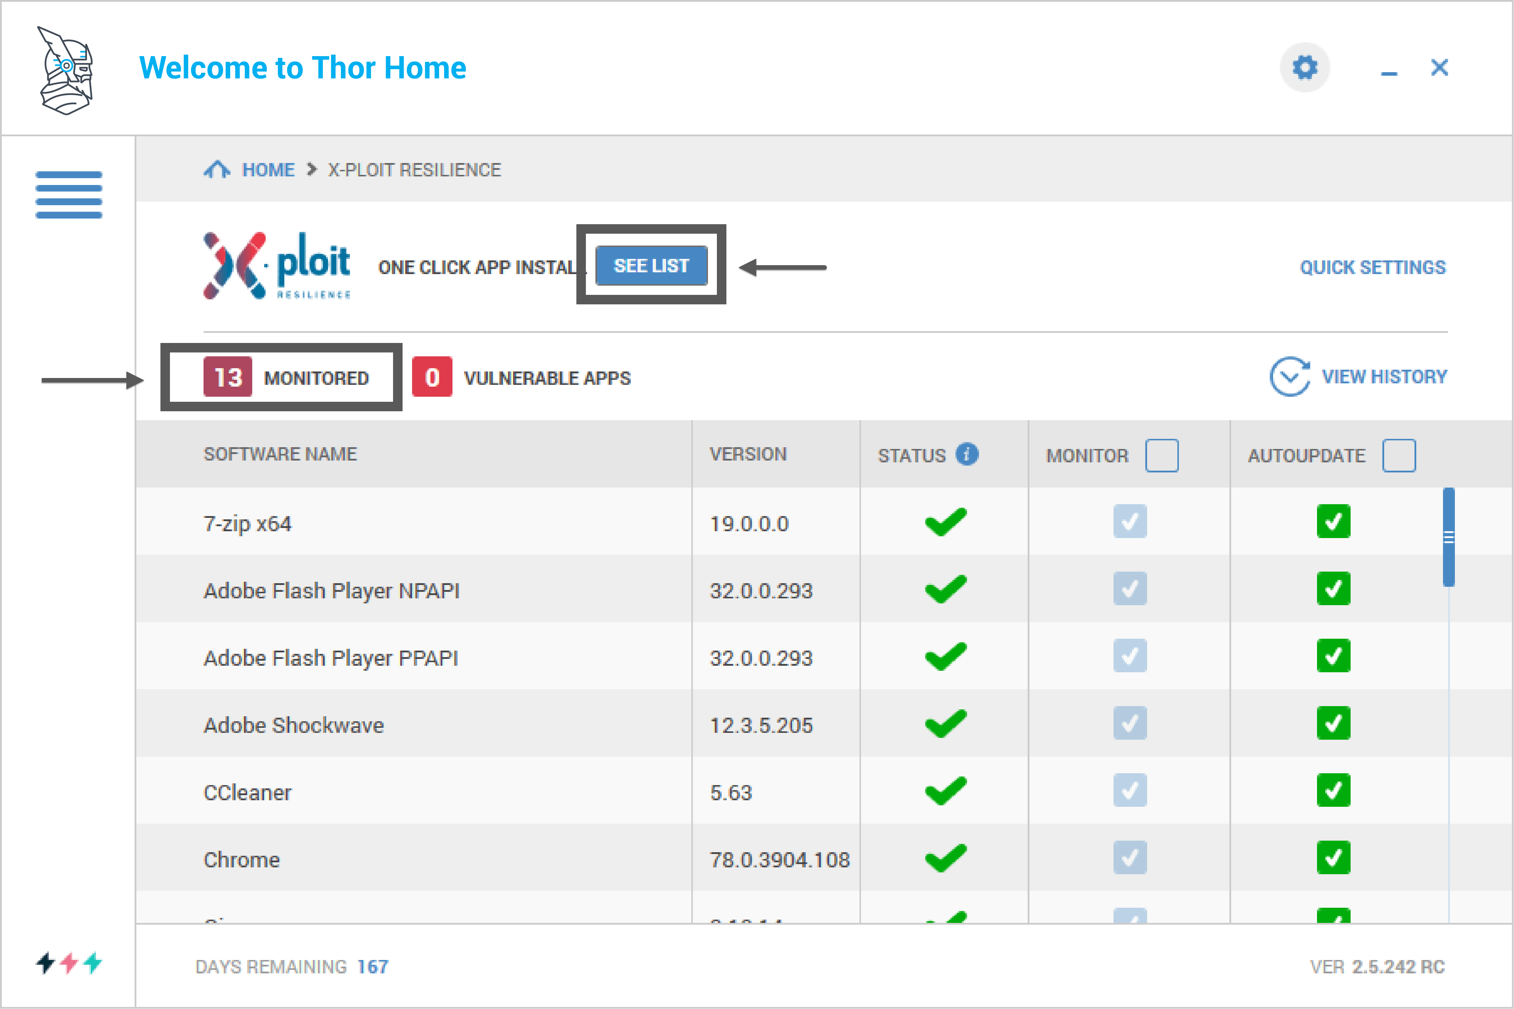
Task: Click the X-ploit Resilience logo
Action: (x=277, y=266)
